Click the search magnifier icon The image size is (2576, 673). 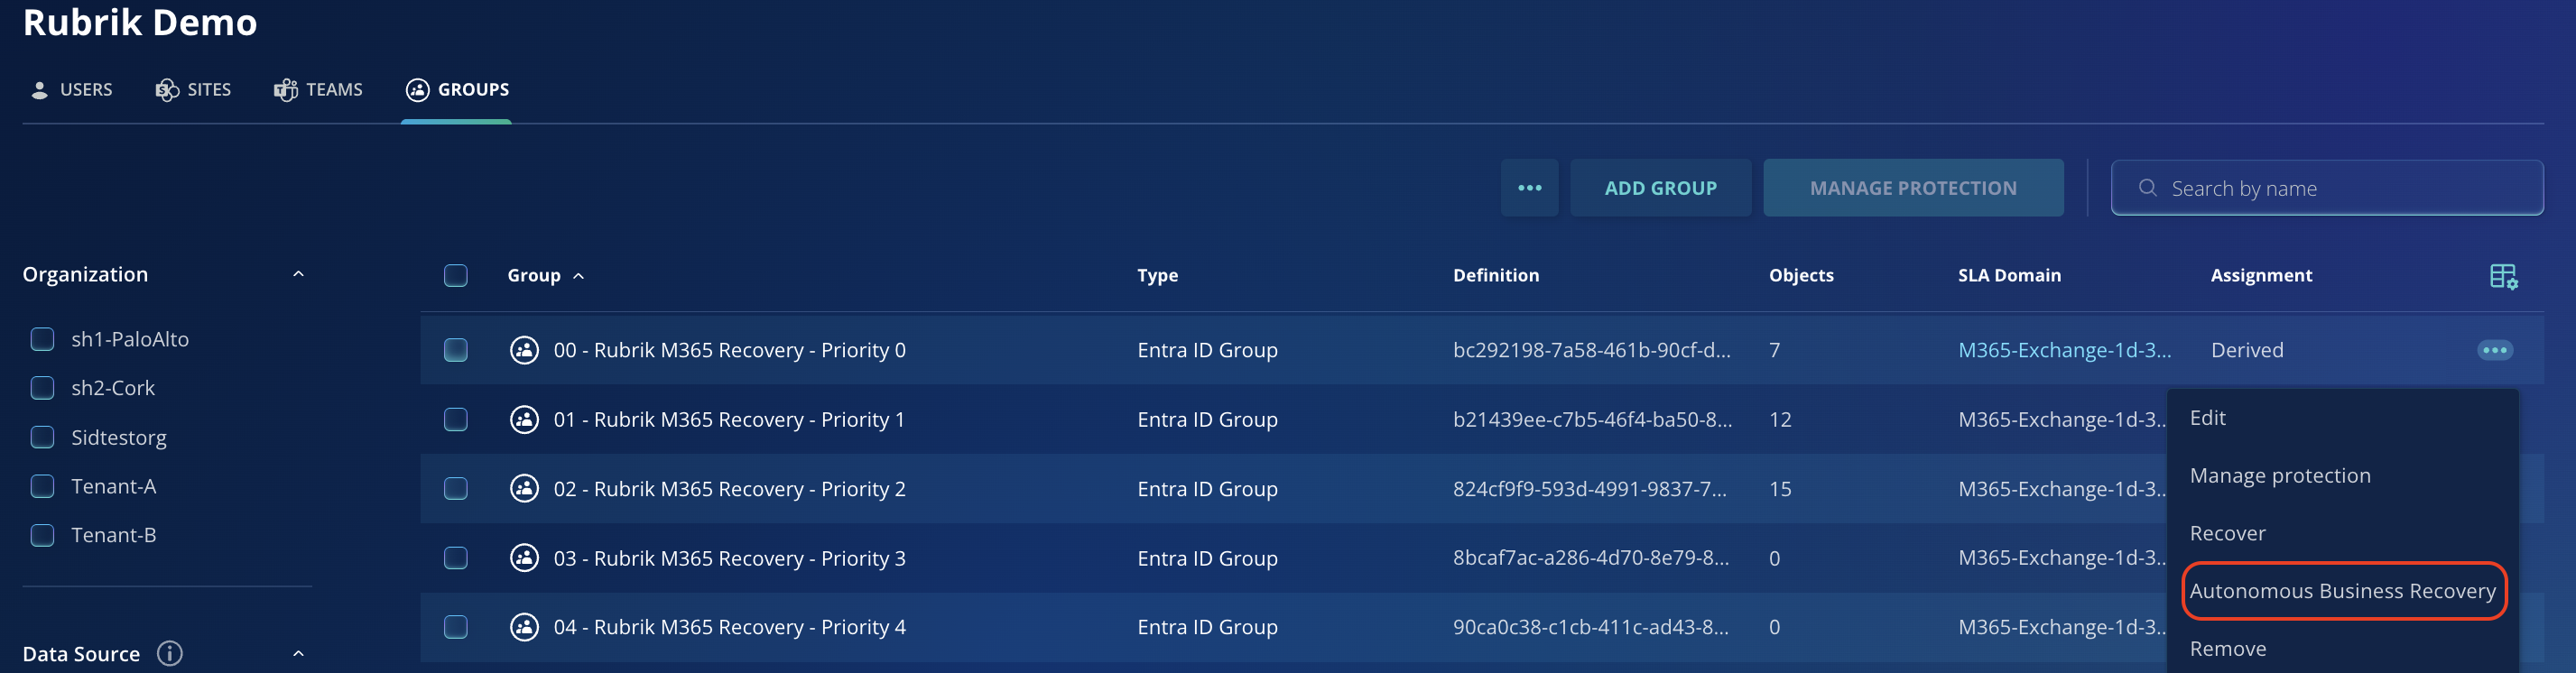click(2146, 188)
